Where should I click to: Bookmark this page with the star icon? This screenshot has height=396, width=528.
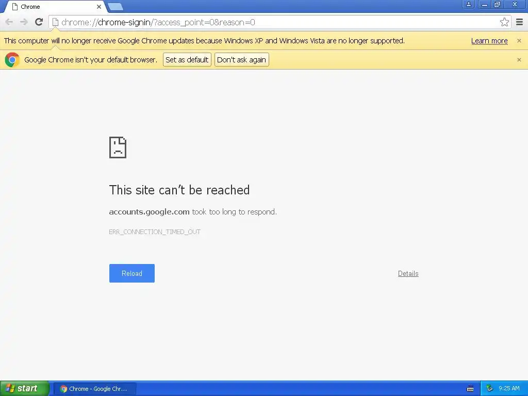pos(504,22)
